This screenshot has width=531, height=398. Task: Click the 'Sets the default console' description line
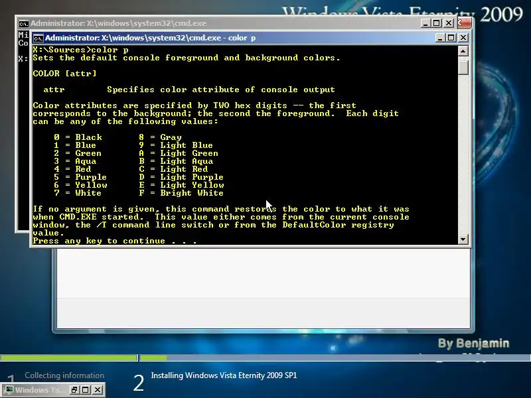(x=187, y=58)
